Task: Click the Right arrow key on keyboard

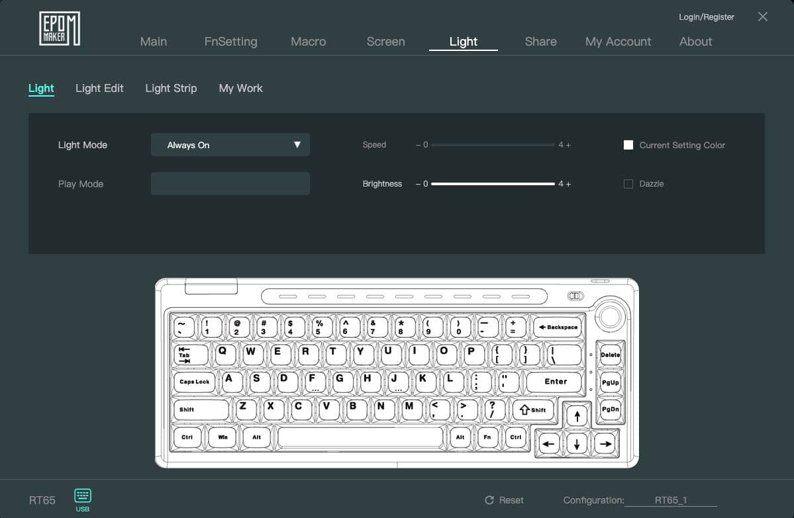Action: [x=604, y=444]
